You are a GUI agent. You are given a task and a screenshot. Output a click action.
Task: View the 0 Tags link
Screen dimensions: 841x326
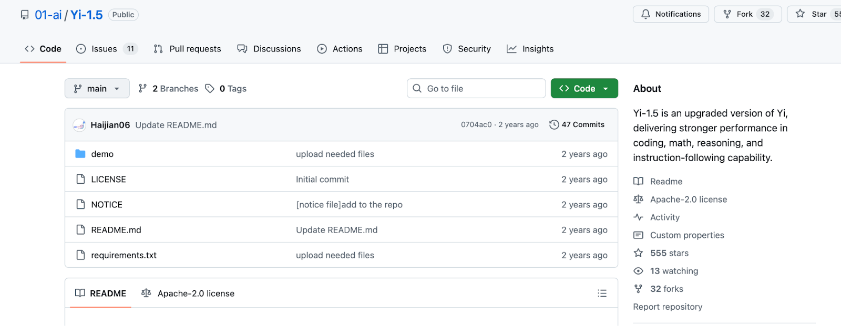(226, 89)
